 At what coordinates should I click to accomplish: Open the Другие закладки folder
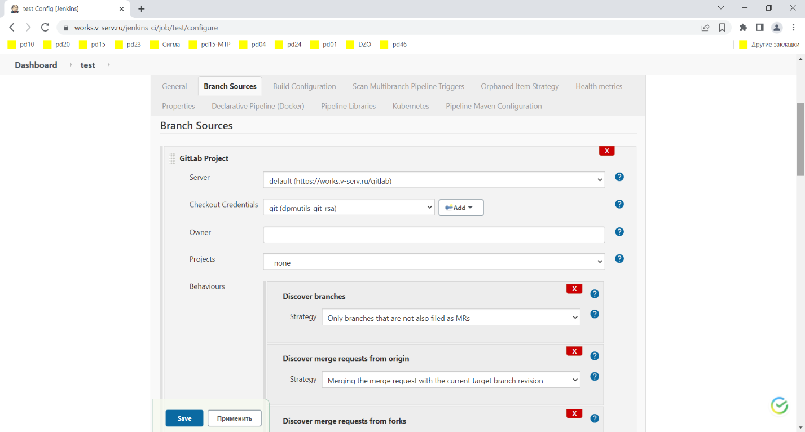pyautogui.click(x=769, y=44)
